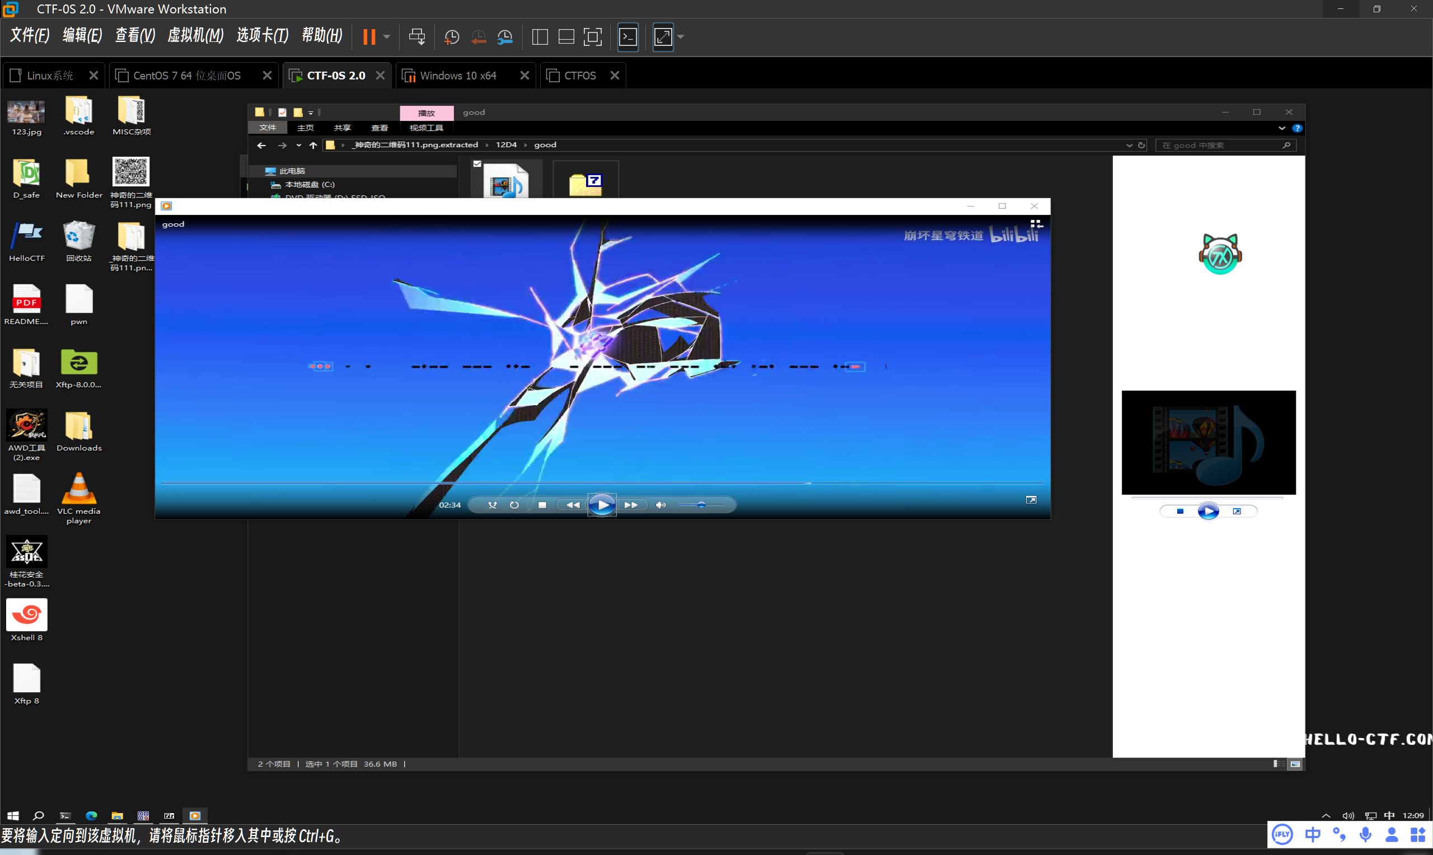Toggle repeat mode in the media player
The width and height of the screenshot is (1433, 855).
coord(514,505)
